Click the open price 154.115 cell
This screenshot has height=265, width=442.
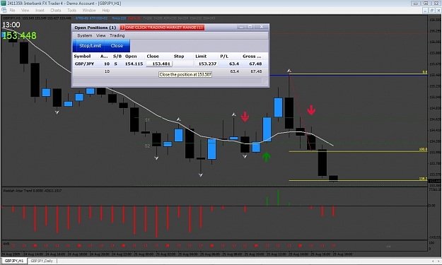134,64
